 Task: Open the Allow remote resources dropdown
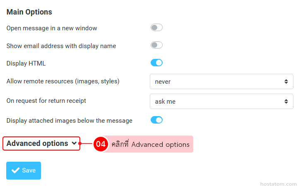click(221, 82)
